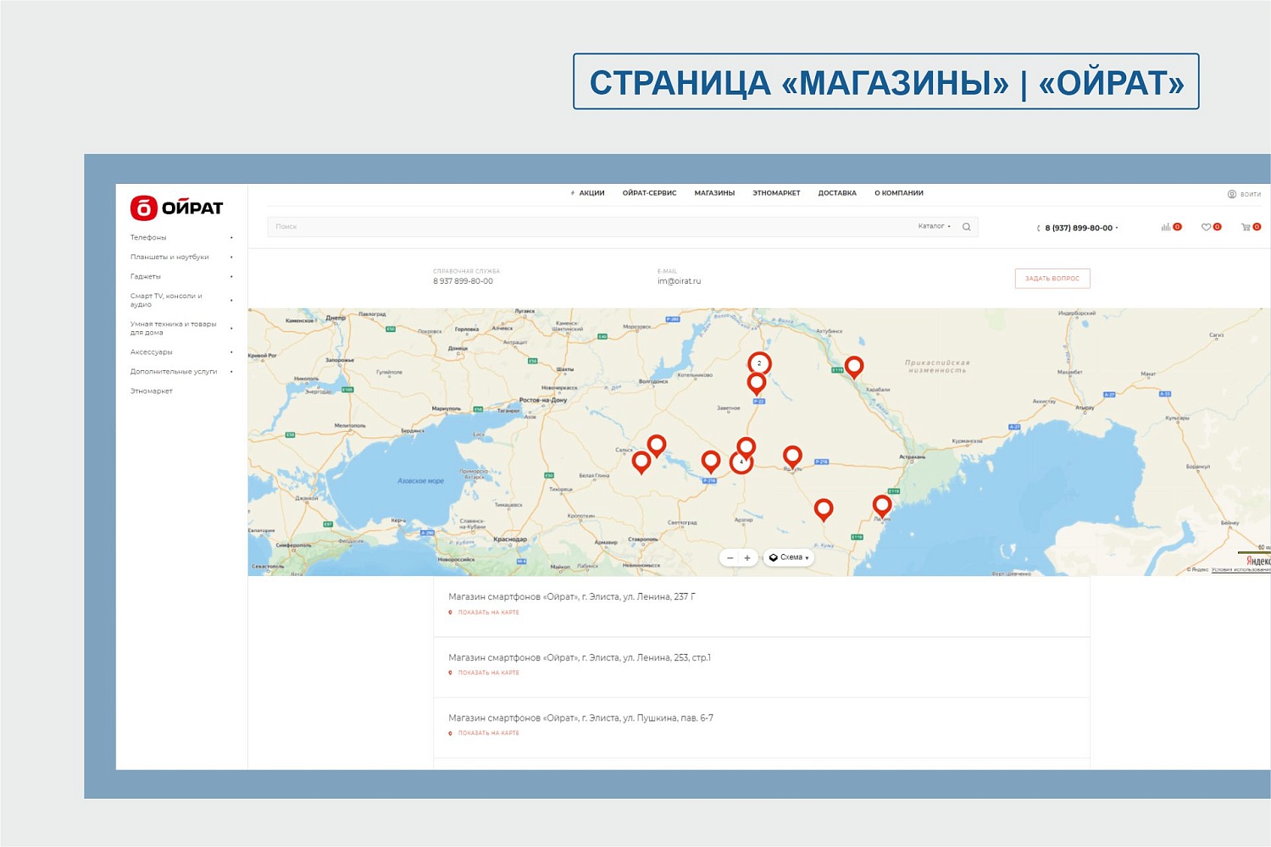The width and height of the screenshot is (1271, 847).
Task: Select the map pin above Р-216 road sign
Action: pyautogui.click(x=711, y=461)
